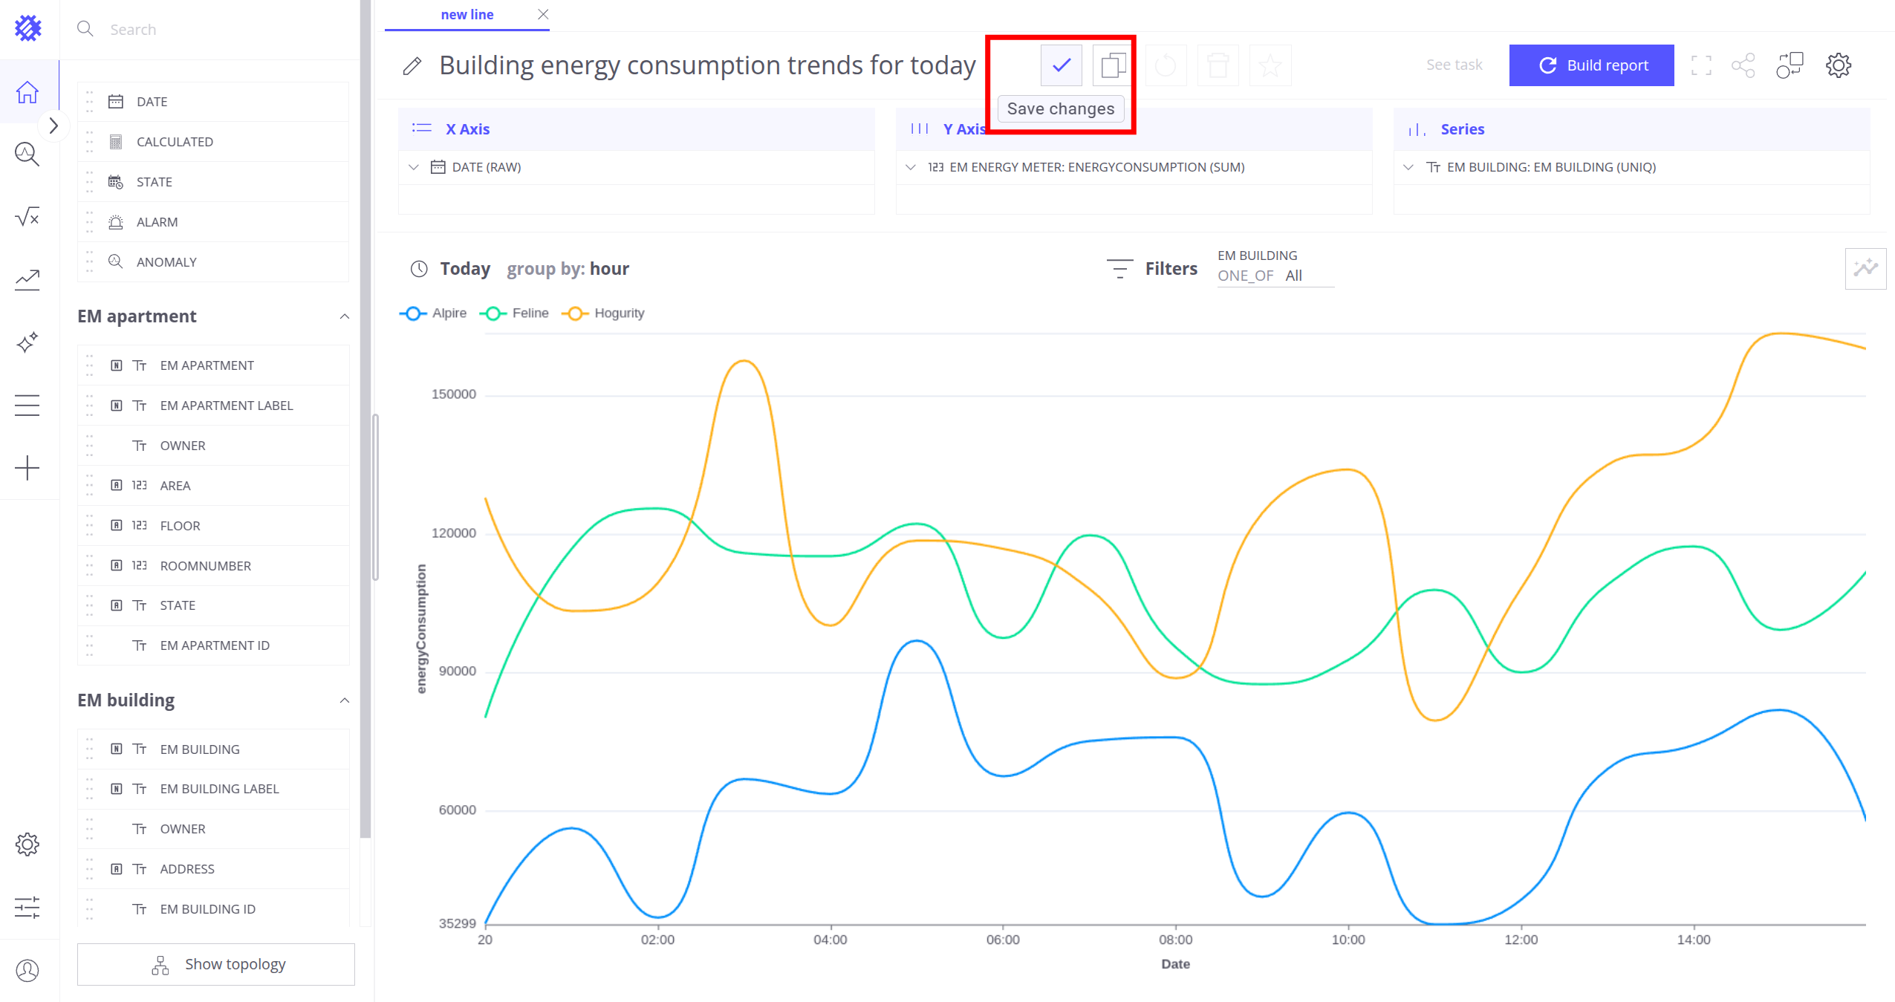Open the user profile icon at bottom
Viewport: 1895px width, 1002px height.
[27, 970]
